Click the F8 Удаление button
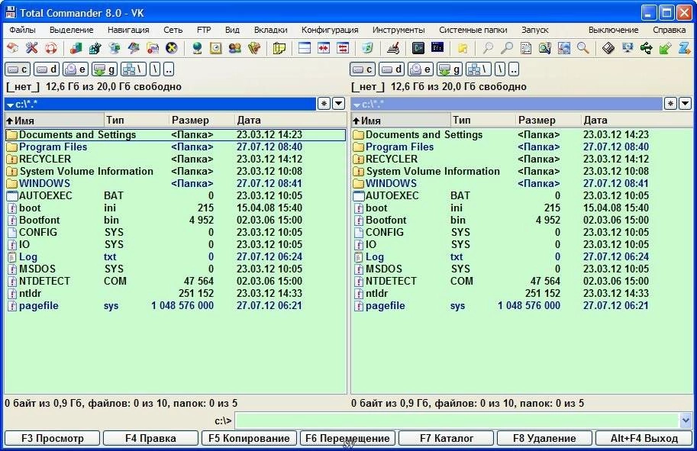Image resolution: width=697 pixels, height=451 pixels. [x=544, y=438]
